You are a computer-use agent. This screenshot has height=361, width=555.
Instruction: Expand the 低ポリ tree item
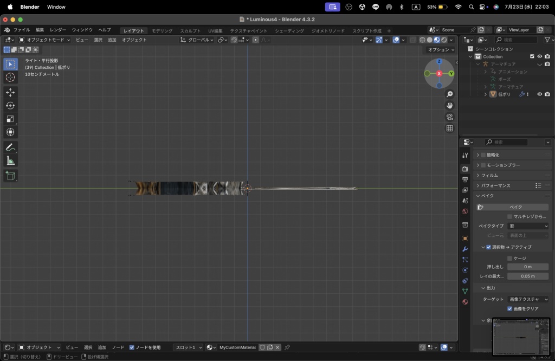click(x=486, y=94)
